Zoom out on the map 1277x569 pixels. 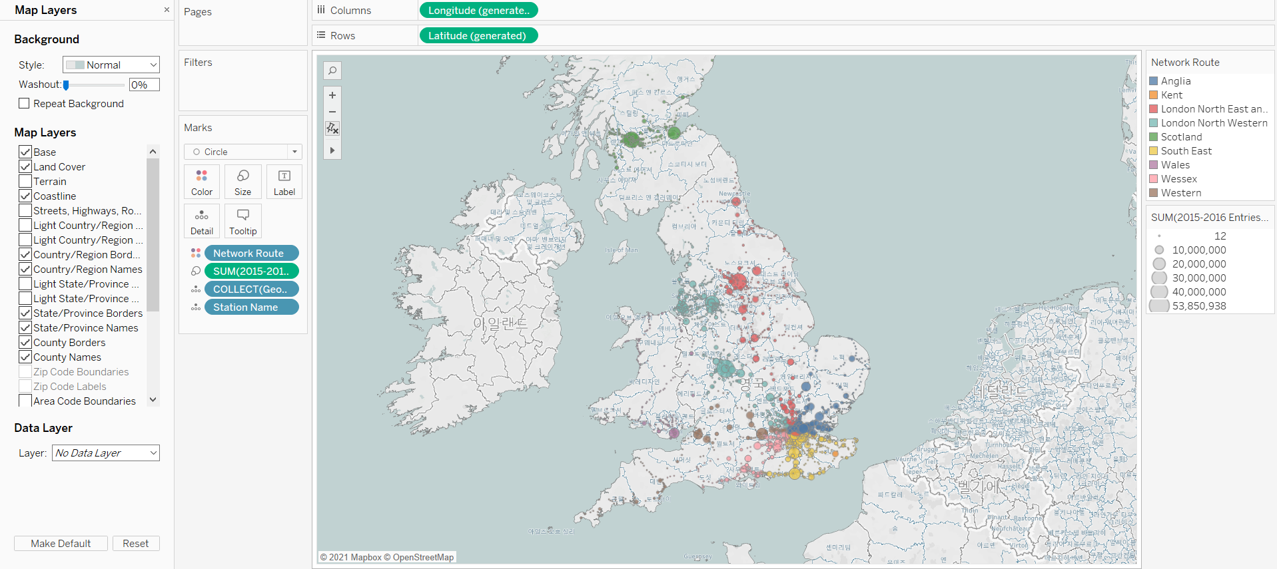point(332,112)
